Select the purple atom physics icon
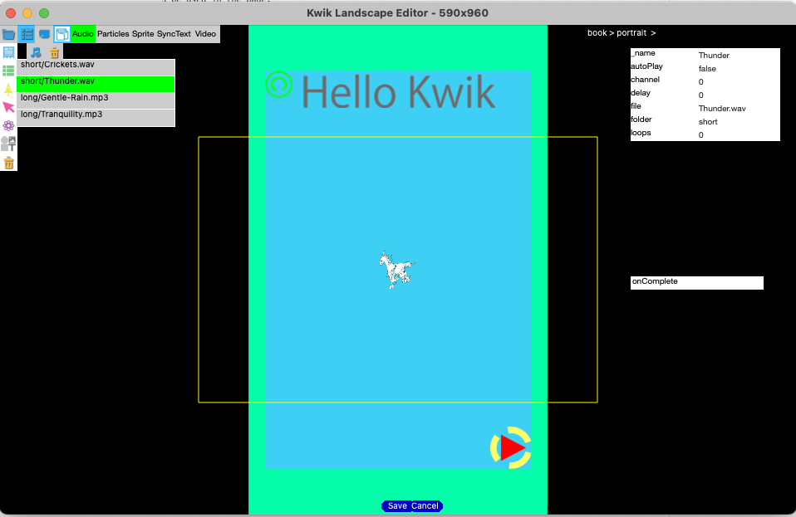This screenshot has height=517, width=796. 8,125
